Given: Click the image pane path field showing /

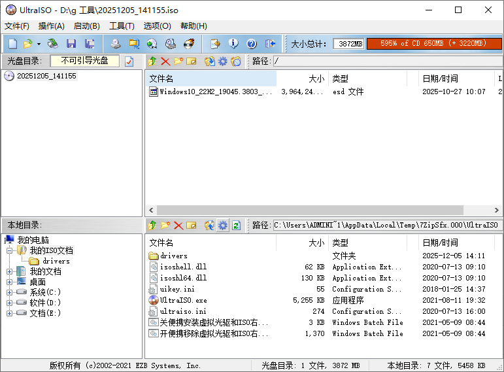Looking at the screenshot, I should [388, 61].
